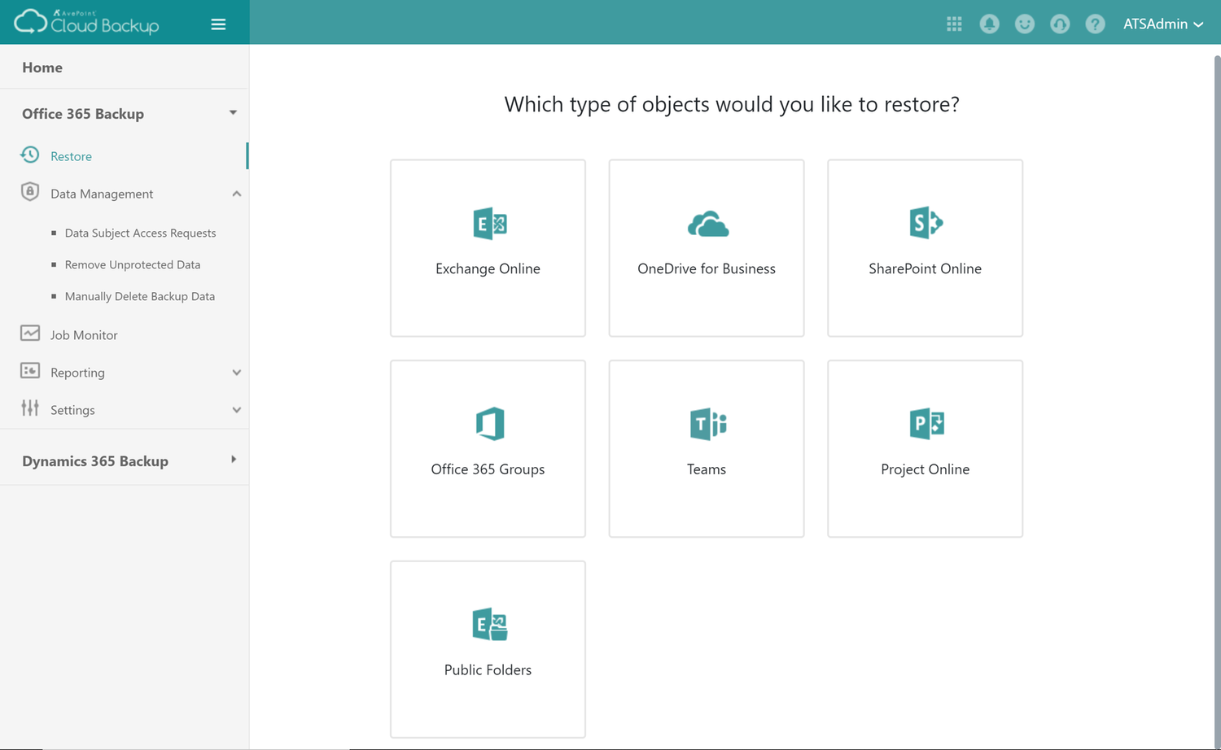This screenshot has height=750, width=1221.
Task: Choose the Public Folders tile
Action: tap(488, 649)
